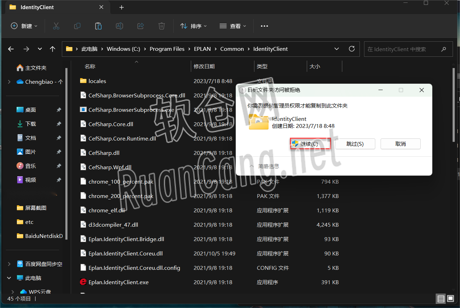Go up one folder level

pos(52,49)
